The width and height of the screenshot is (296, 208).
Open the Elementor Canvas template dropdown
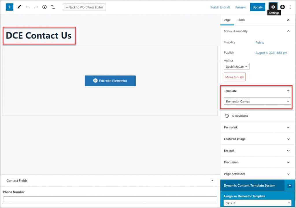coord(257,102)
